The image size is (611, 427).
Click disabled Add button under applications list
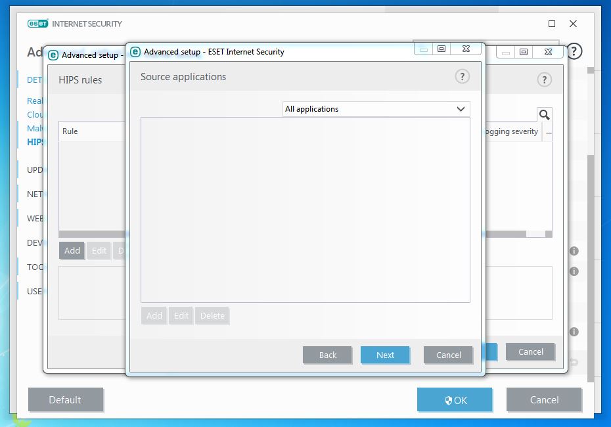click(x=154, y=315)
